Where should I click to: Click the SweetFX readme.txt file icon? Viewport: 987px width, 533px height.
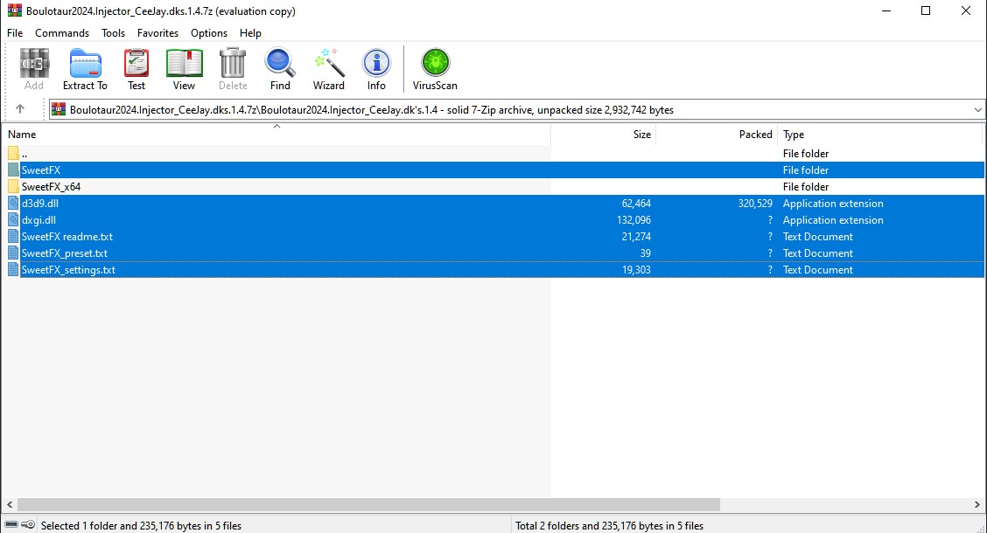[x=13, y=236]
